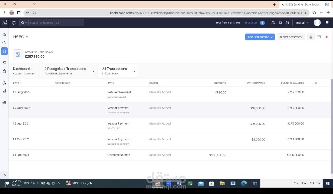Open the Items briefcase icon in the sidebar
The width and height of the screenshot is (333, 194).
tap(4, 43)
